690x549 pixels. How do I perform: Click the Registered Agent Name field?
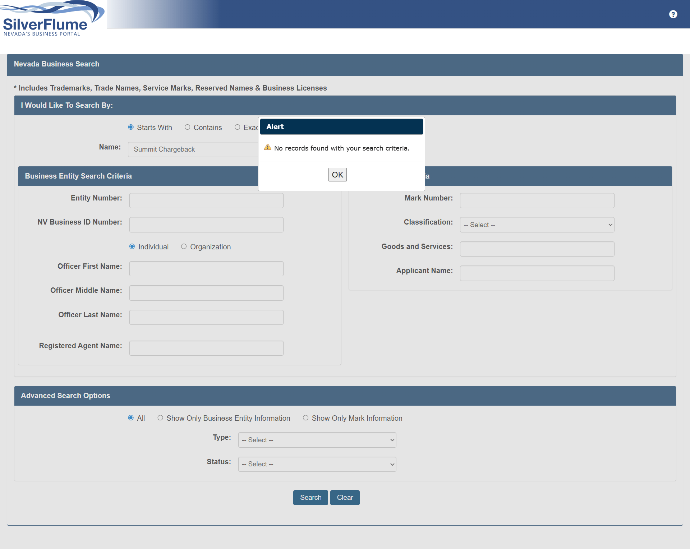206,348
